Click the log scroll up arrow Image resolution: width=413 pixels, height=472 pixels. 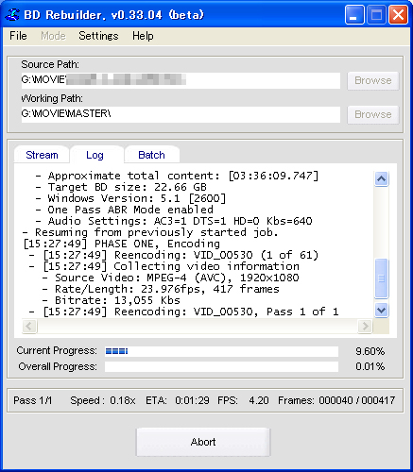tap(381, 179)
